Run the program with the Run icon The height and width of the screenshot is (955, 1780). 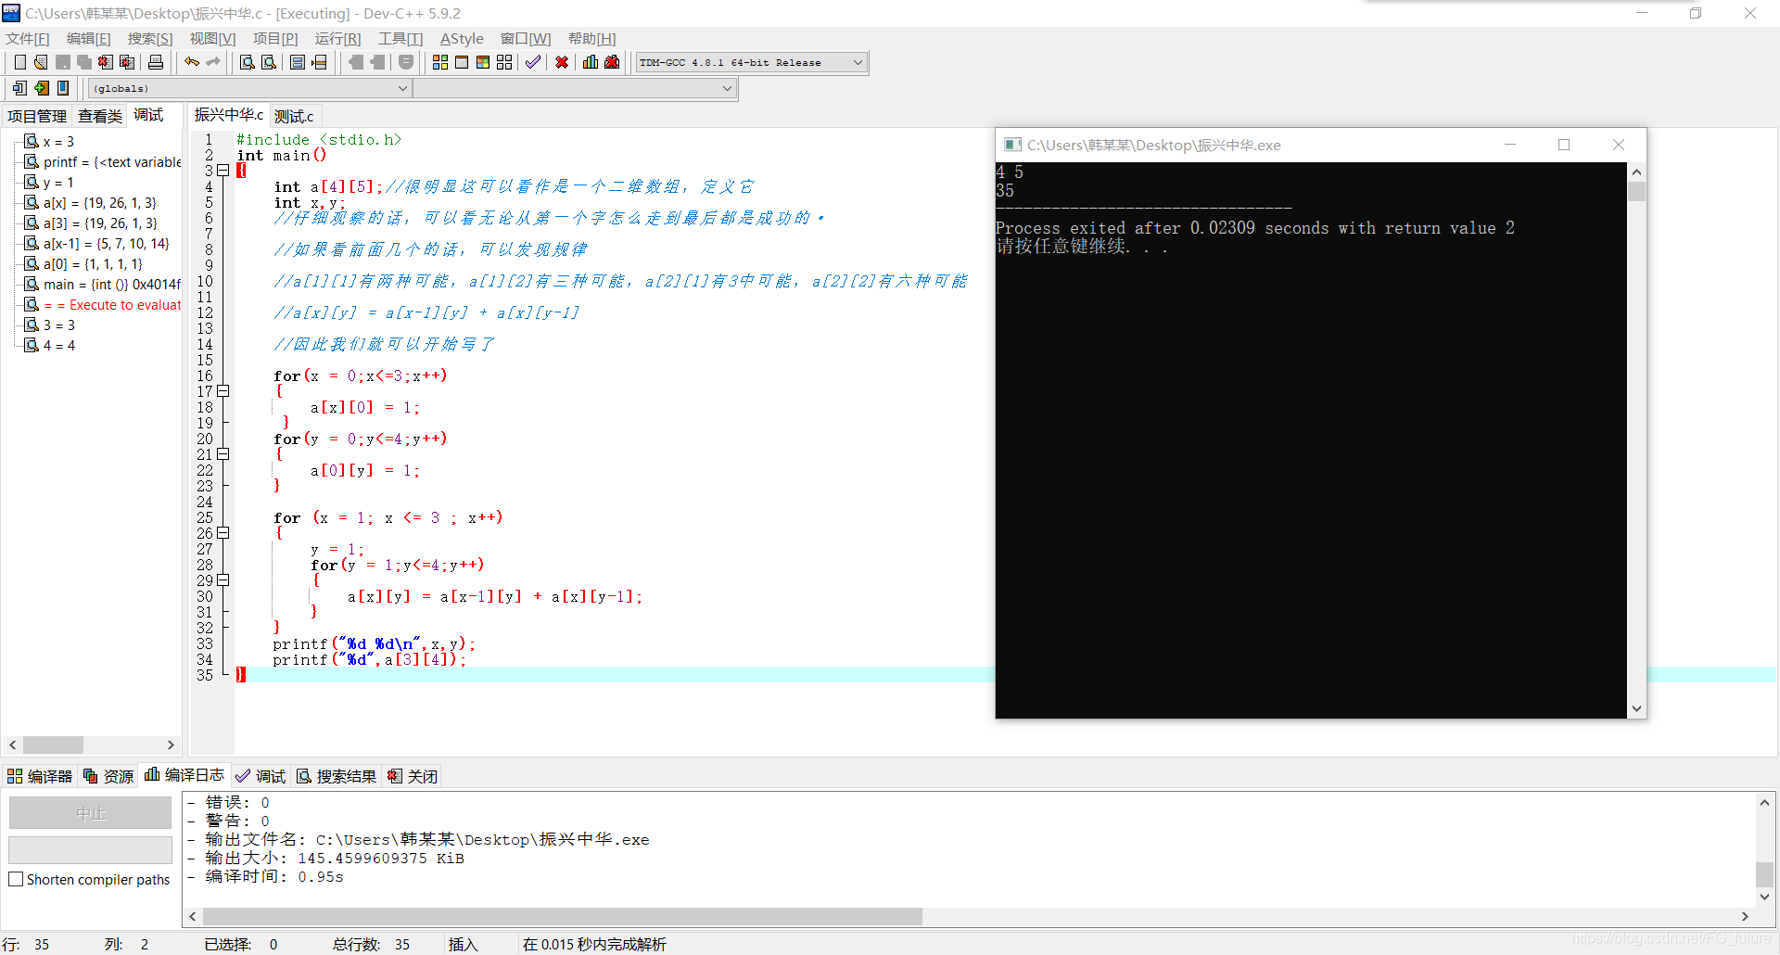pos(462,62)
